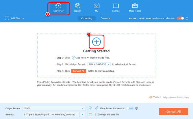Click the Add Files button in toolbar
193x119 pixels.
(x=14, y=18)
